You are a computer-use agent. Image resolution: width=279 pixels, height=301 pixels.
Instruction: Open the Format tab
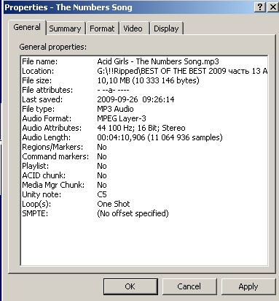pyautogui.click(x=102, y=28)
